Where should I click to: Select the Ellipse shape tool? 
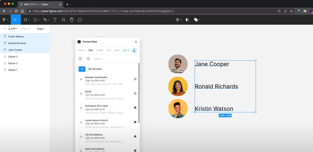click(35, 20)
